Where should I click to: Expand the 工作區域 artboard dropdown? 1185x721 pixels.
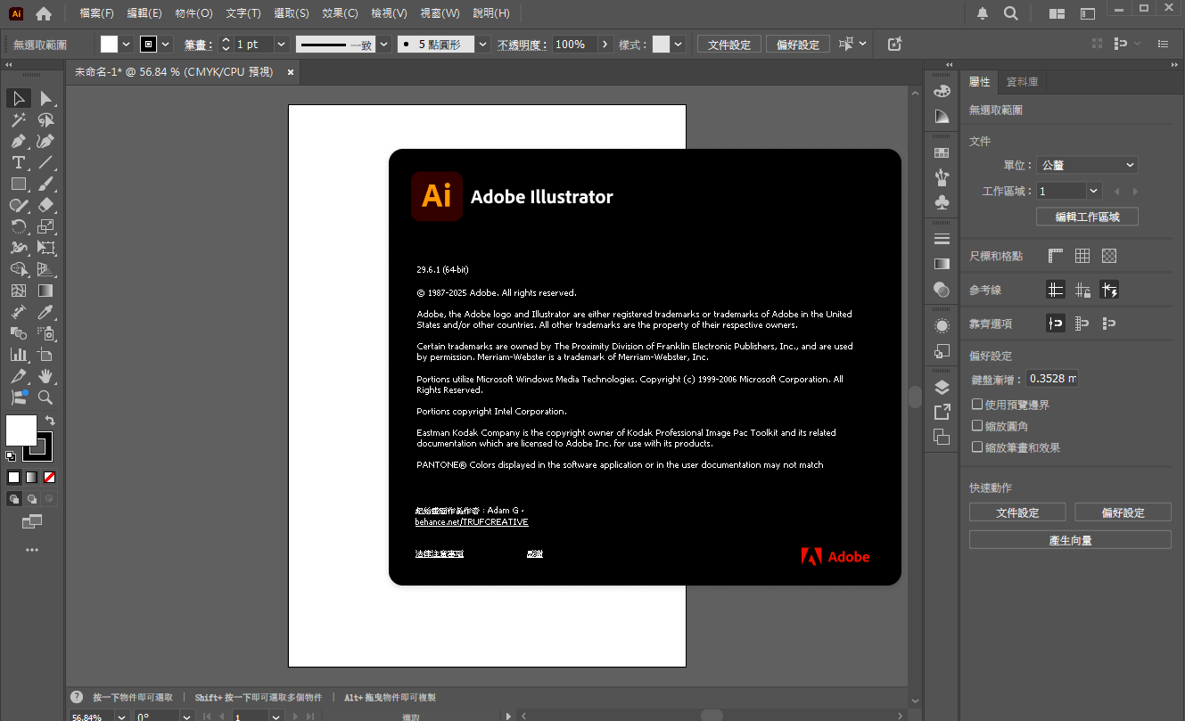(x=1094, y=191)
